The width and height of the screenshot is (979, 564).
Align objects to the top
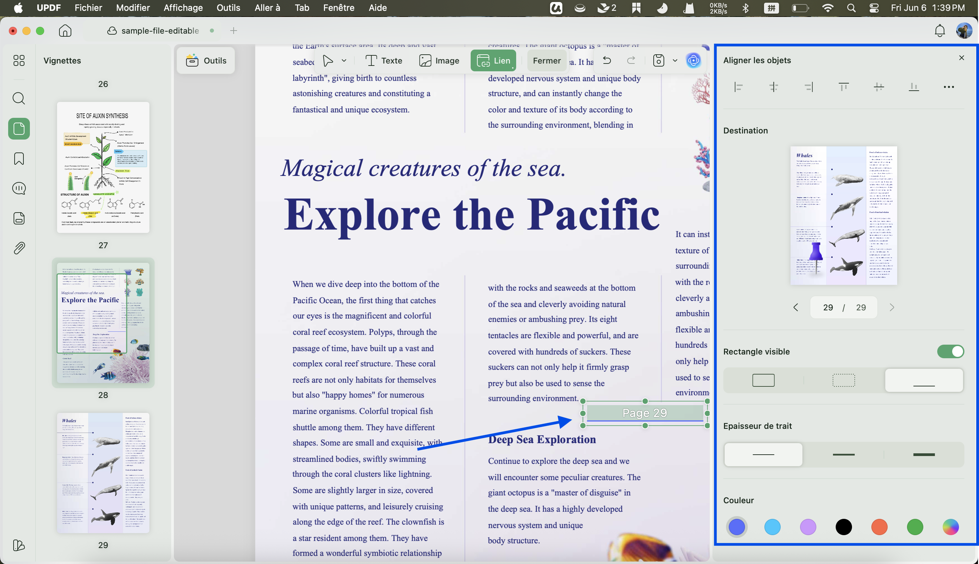point(844,87)
